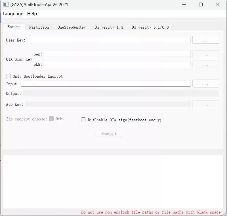Screen dimensions: 227x216
Task: Browse for the Input file
Action: tap(205, 84)
